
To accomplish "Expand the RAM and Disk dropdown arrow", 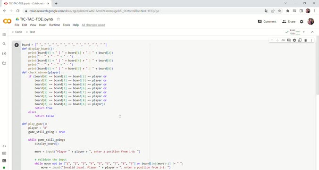I will click(x=304, y=32).
